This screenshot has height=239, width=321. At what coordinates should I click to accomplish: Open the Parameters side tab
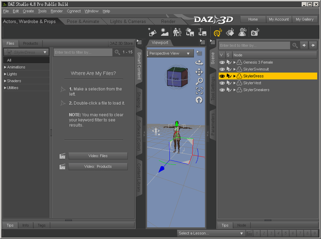[213, 125]
